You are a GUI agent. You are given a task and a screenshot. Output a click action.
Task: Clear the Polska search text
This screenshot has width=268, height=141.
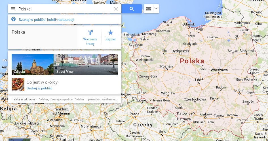click(x=116, y=9)
